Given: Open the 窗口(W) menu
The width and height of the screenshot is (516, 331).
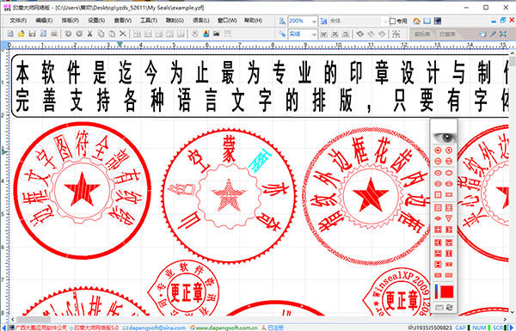Looking at the screenshot, I should 227,21.
